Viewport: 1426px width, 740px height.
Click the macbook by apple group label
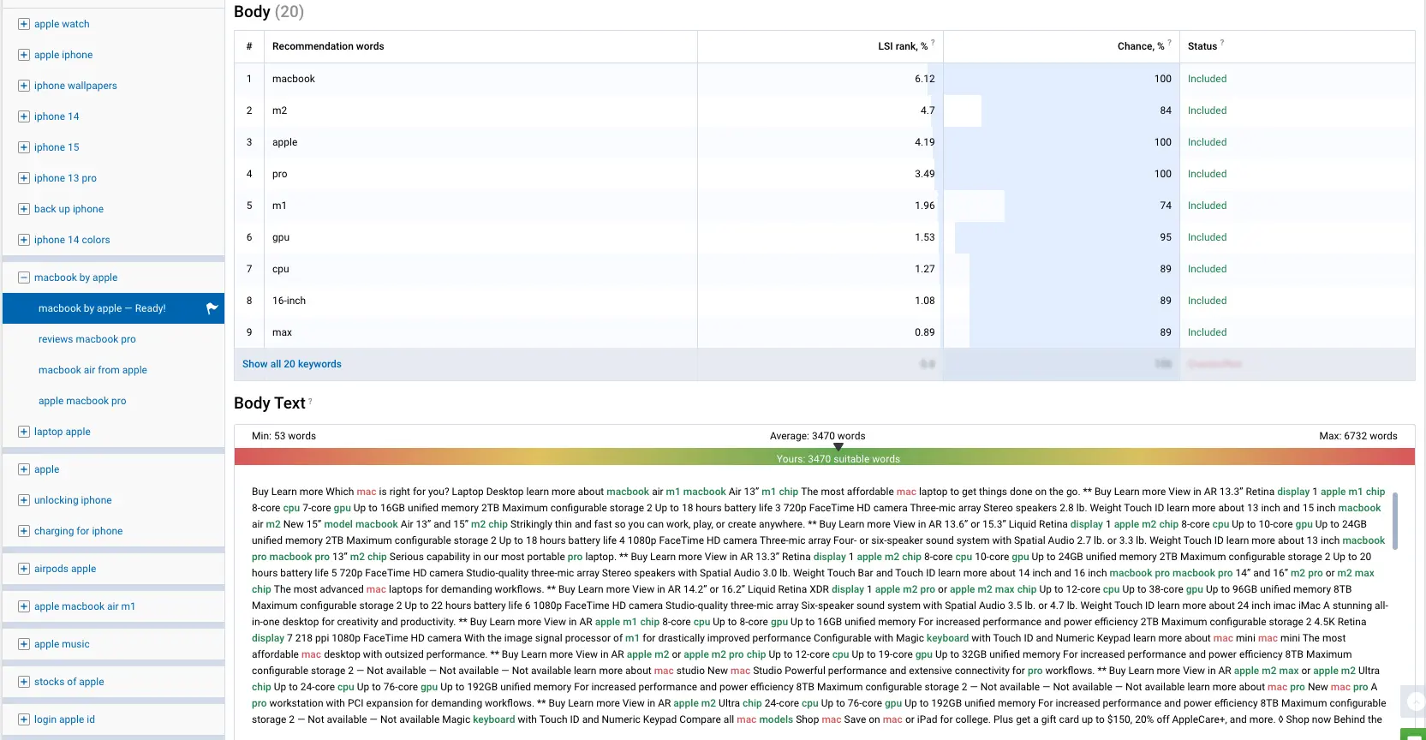coord(76,277)
